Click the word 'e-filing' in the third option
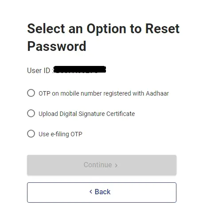The height and width of the screenshot is (204, 211). [60, 135]
